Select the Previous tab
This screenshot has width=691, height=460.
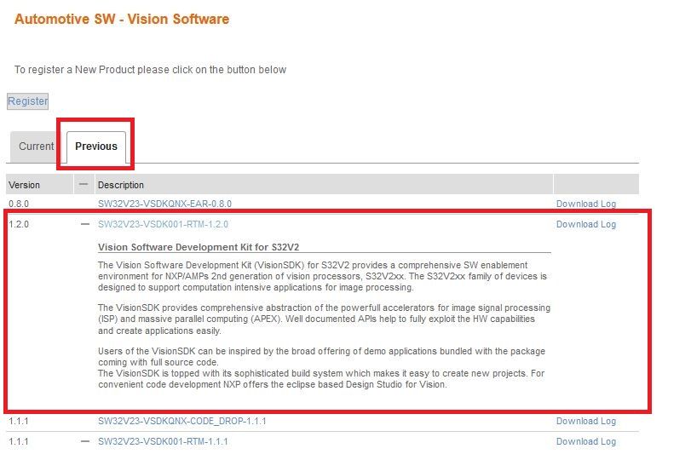tap(96, 147)
